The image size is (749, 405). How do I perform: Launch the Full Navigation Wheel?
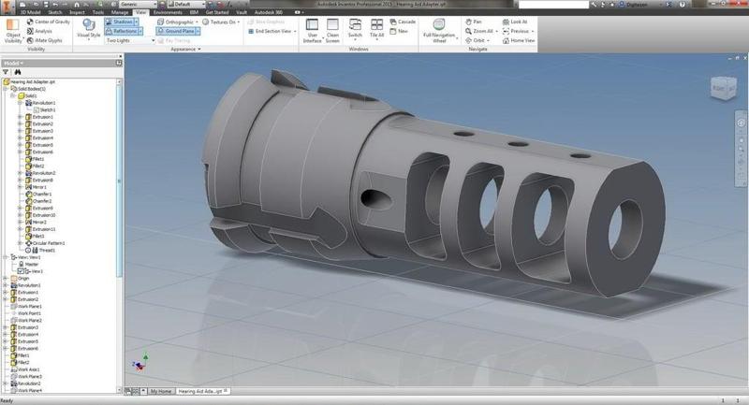(439, 31)
